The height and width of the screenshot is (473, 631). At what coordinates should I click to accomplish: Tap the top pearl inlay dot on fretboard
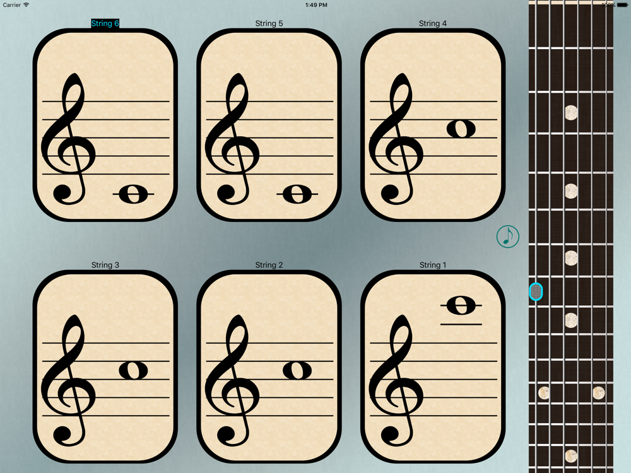[571, 113]
